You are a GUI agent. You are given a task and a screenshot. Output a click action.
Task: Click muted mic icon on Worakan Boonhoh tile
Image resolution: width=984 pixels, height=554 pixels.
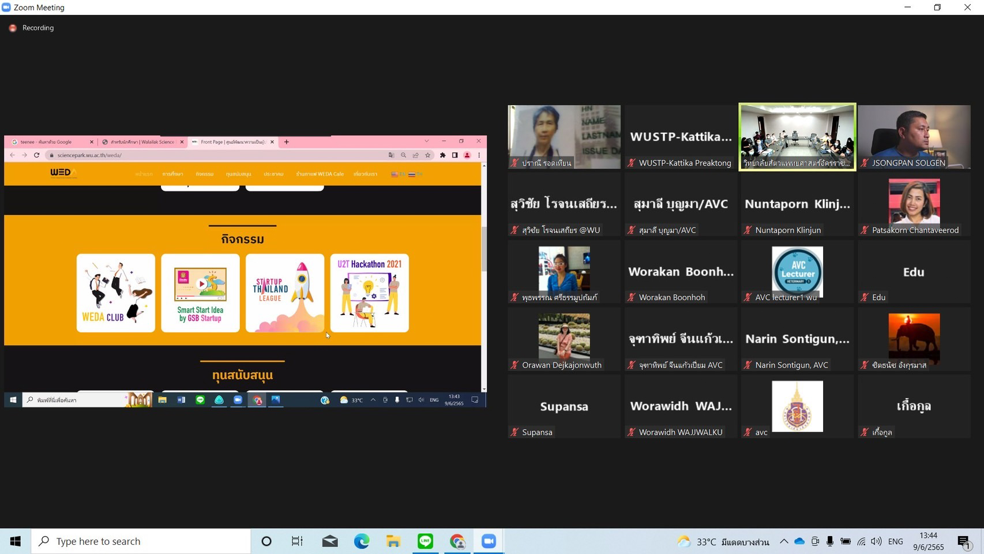click(632, 297)
